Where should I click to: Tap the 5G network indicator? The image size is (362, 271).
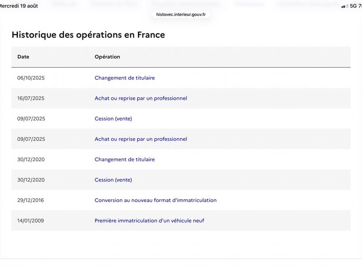353,6
